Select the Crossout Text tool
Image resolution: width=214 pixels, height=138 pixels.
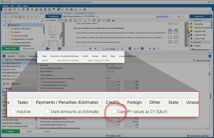tap(200, 38)
